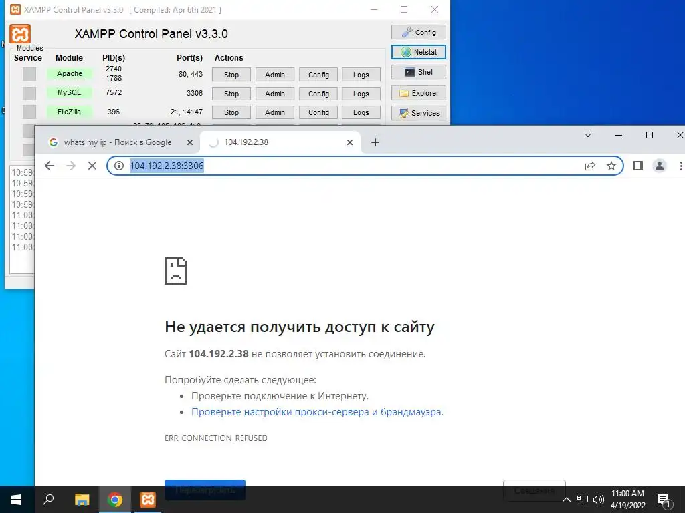Click the MySQL port 3306 value
The width and height of the screenshot is (685, 513).
[195, 93]
